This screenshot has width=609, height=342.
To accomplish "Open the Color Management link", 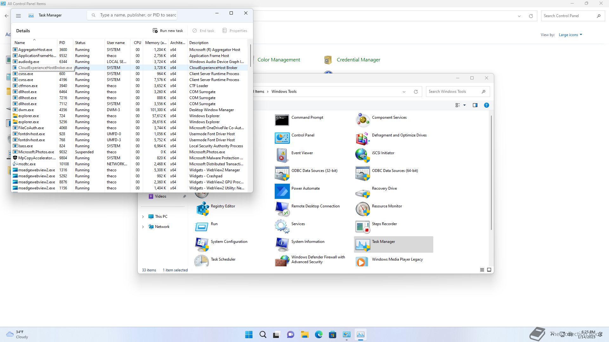I will pos(278,60).
